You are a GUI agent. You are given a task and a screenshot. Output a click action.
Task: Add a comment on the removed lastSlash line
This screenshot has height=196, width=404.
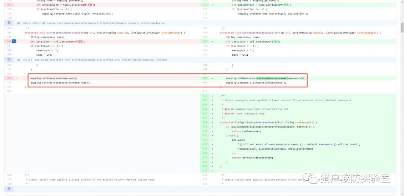pos(14,42)
